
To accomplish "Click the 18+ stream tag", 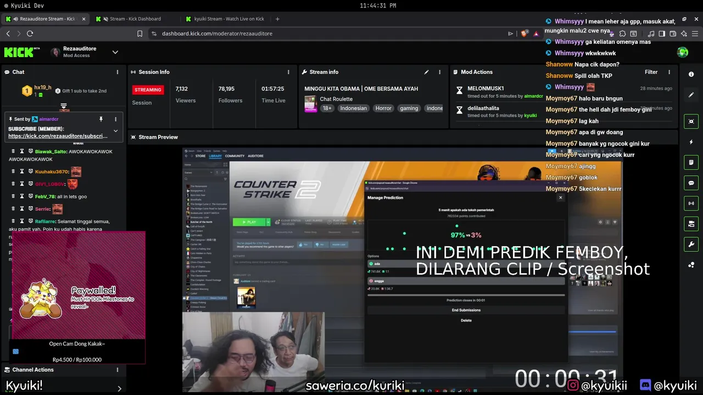I will (x=327, y=108).
